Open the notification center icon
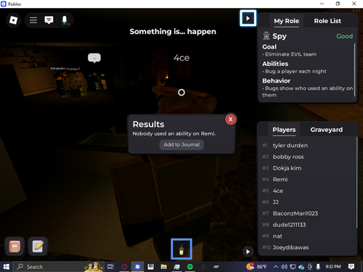This screenshot has height=272, width=363. click(x=351, y=267)
